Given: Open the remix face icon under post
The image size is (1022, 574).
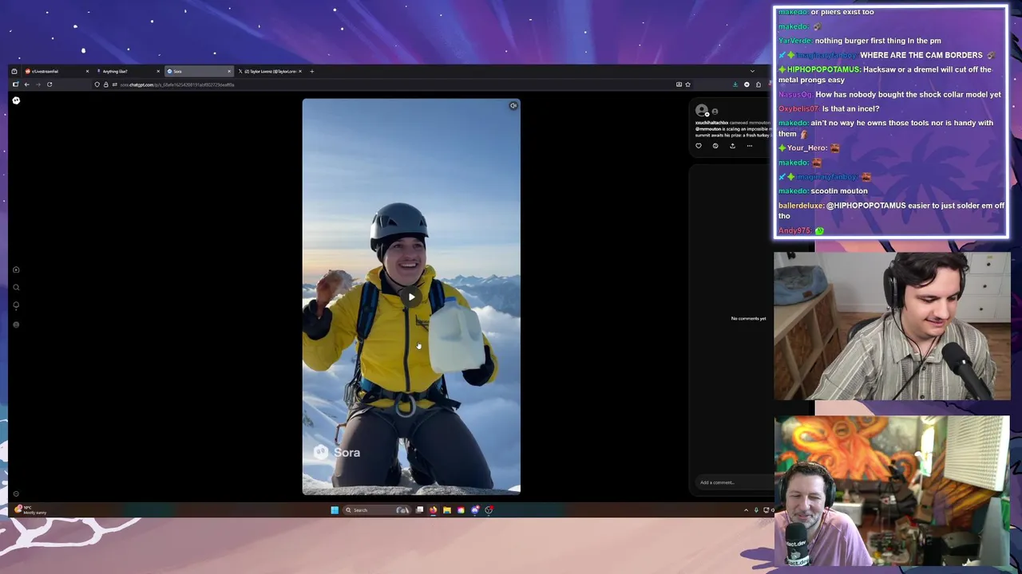Looking at the screenshot, I should [715, 146].
